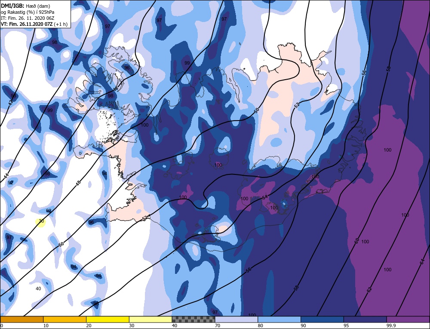Click the checkered gray 40–70 legend swatch
430x329 pixels.
pyautogui.click(x=193, y=319)
